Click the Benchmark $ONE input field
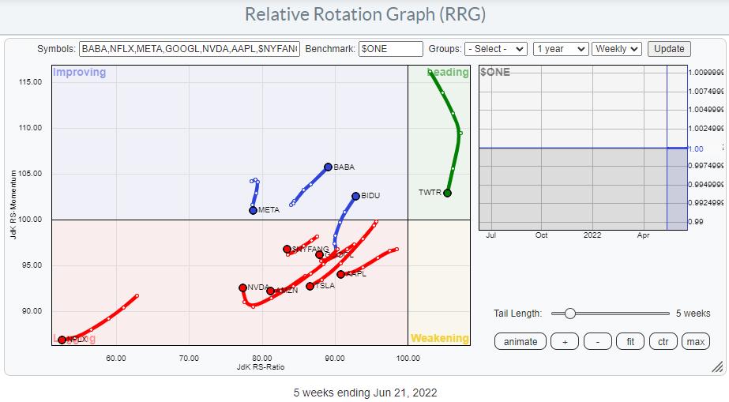 tap(390, 49)
